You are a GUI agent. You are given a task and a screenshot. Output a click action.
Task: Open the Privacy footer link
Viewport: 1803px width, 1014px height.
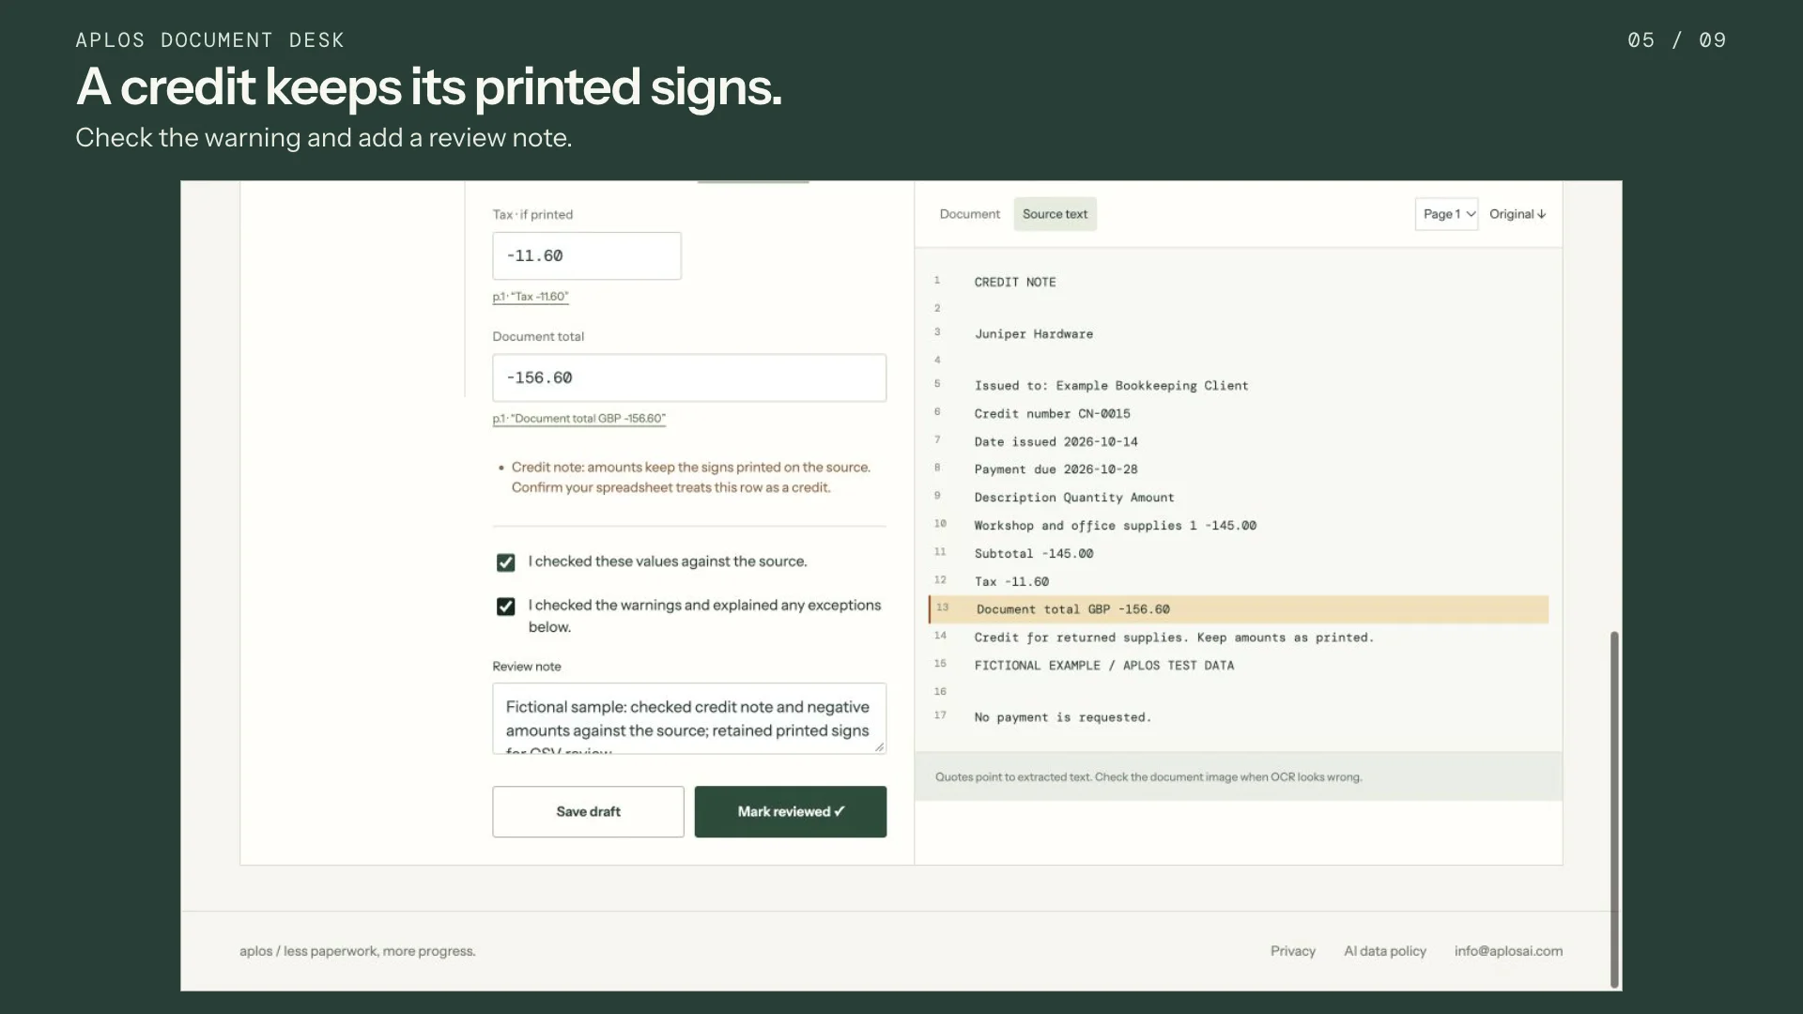point(1292,951)
